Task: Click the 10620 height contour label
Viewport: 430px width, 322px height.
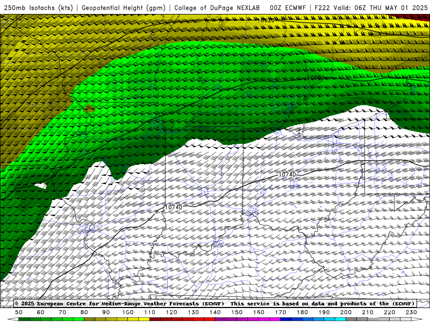Action: [266, 20]
